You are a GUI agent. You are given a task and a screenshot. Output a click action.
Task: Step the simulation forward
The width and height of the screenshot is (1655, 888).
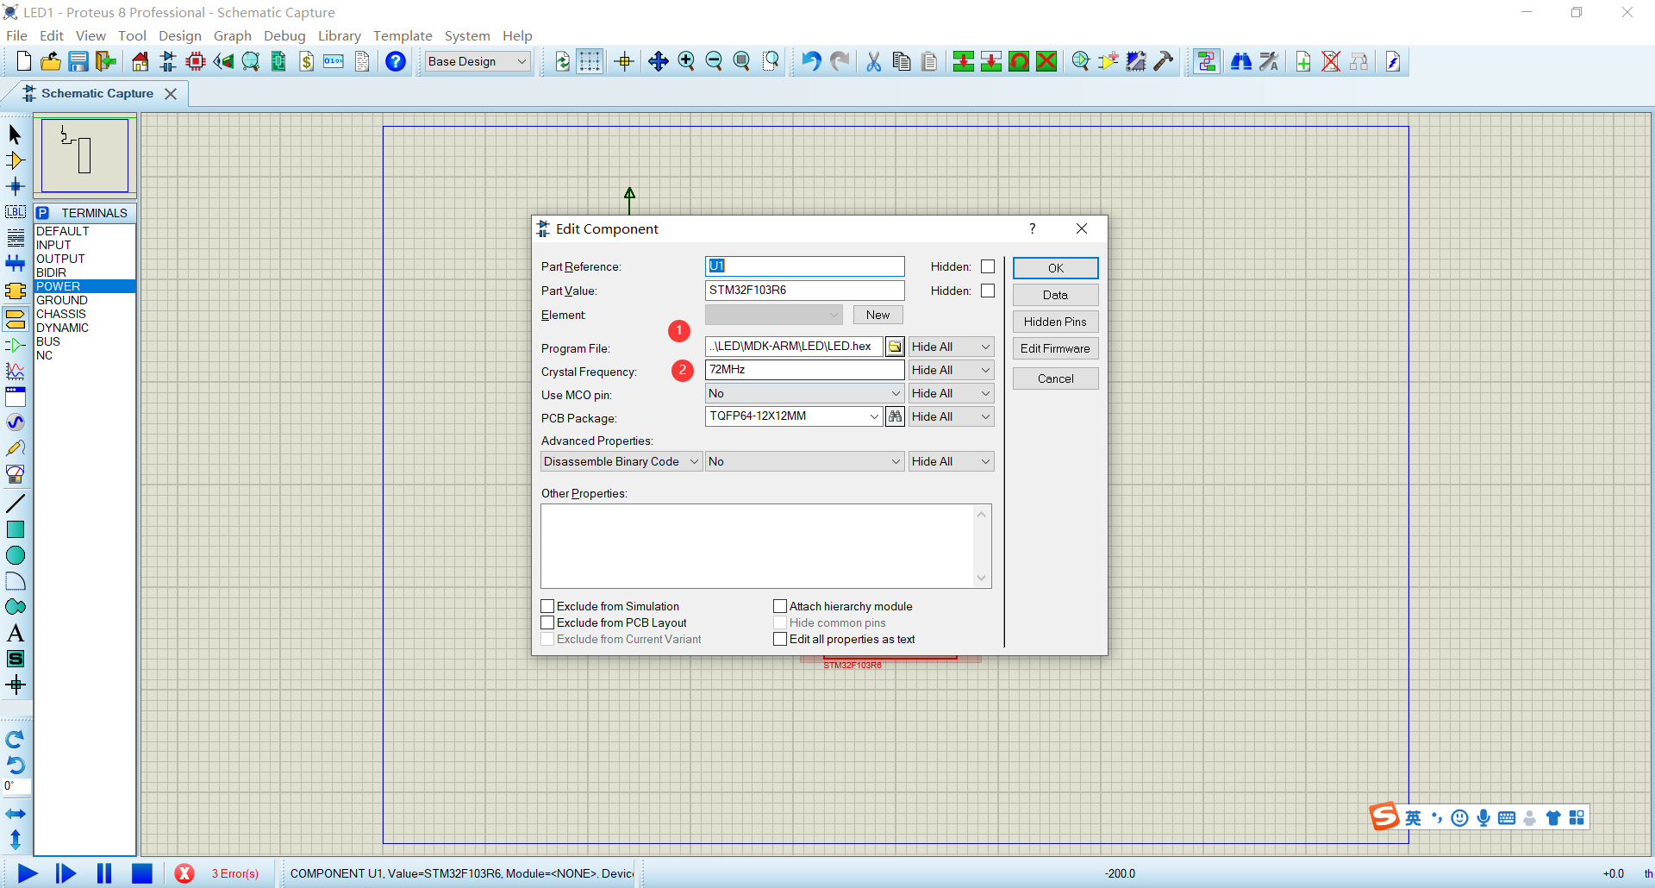point(66,873)
